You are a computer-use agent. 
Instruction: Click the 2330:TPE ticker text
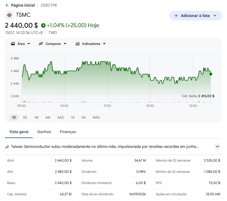[49, 5]
